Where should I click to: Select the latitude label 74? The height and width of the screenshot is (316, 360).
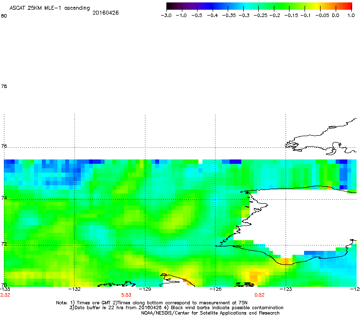tap(4, 198)
